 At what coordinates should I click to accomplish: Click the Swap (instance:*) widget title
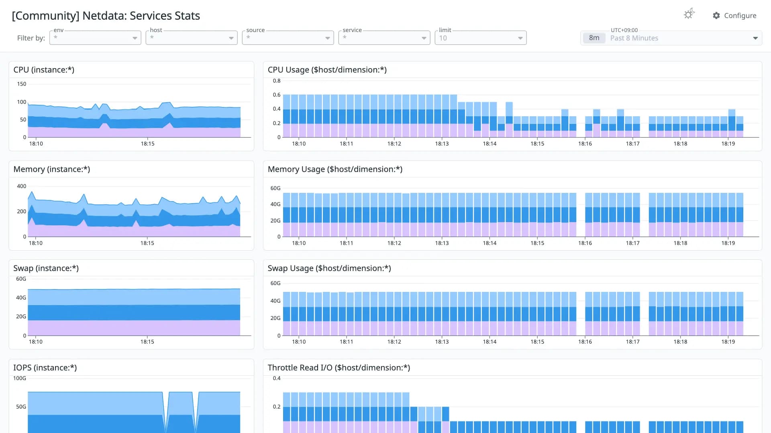(46, 268)
